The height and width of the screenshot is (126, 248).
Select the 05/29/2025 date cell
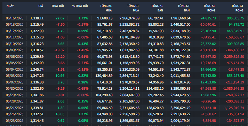(15, 95)
